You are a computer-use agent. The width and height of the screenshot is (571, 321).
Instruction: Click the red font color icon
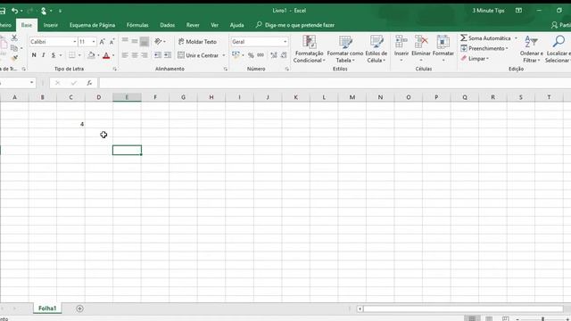pos(106,55)
